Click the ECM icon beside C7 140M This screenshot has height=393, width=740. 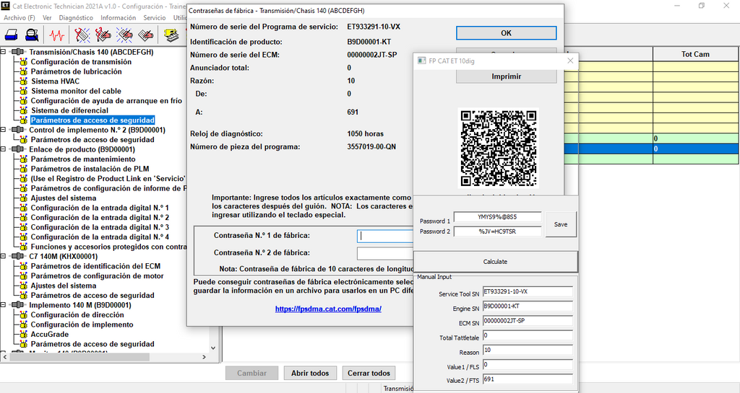pos(18,257)
